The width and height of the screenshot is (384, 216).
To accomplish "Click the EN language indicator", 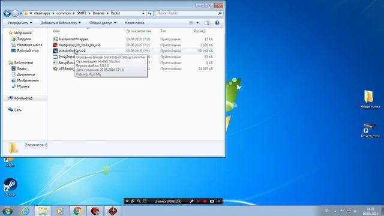I will [x=328, y=211].
